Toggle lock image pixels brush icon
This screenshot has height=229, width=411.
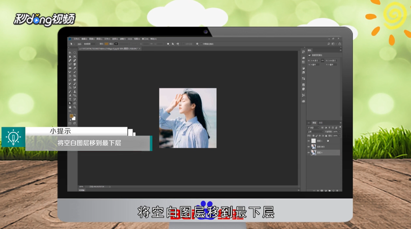317,136
